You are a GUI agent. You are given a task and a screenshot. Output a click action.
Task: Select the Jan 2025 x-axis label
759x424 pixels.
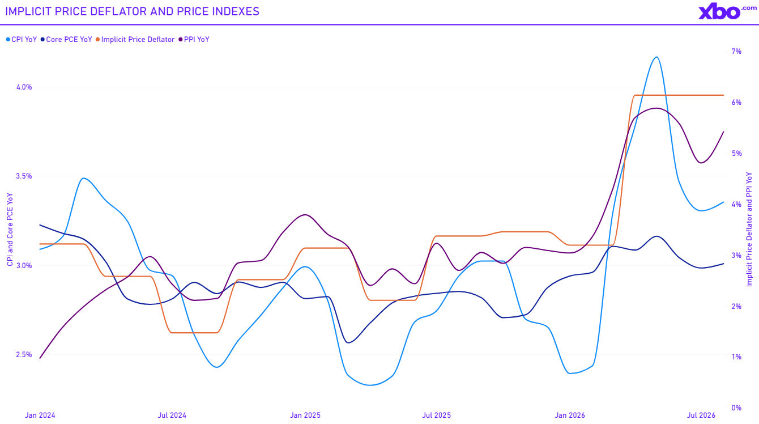click(x=305, y=415)
